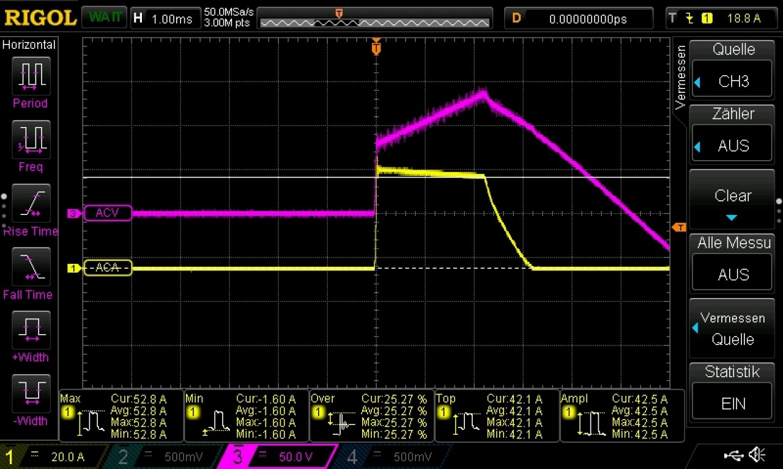Select the Period measurement icon
Screen dimensions: 783x469
tap(31, 76)
